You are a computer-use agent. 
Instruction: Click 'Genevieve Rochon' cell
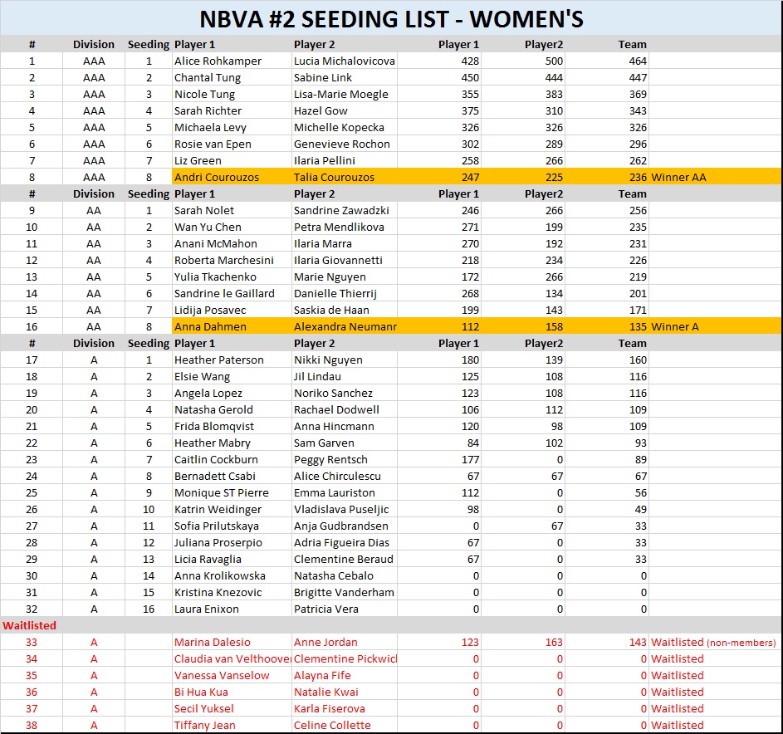[x=345, y=144]
